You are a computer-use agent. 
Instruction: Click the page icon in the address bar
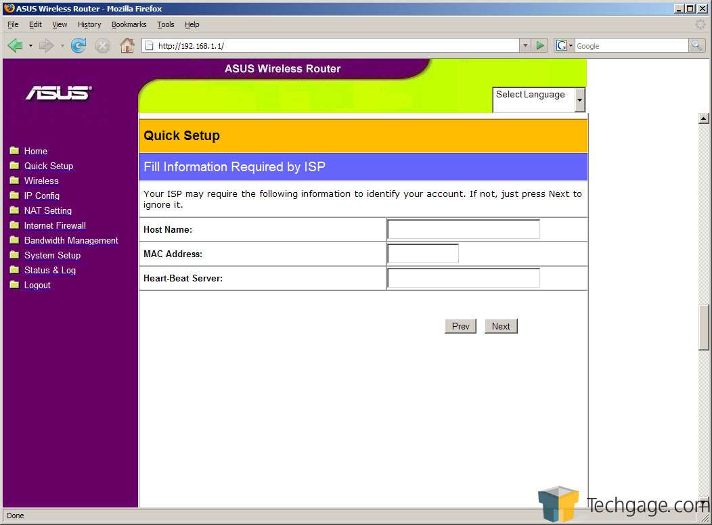click(149, 45)
